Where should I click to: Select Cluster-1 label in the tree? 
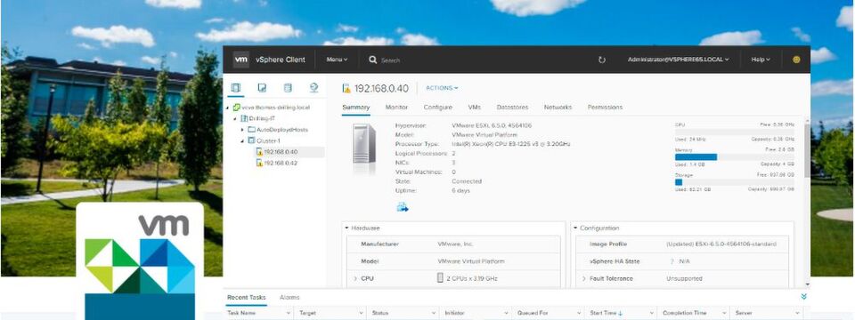[268, 140]
